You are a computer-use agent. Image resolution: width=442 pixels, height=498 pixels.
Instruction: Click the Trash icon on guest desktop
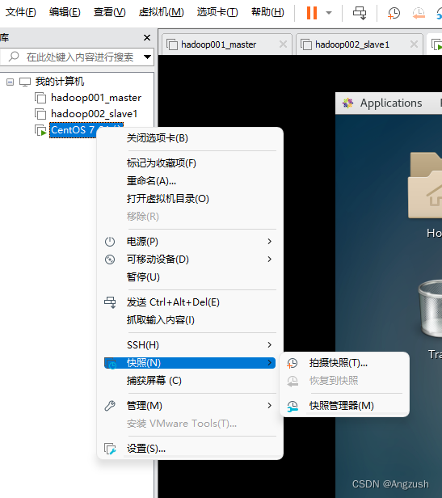click(x=430, y=308)
